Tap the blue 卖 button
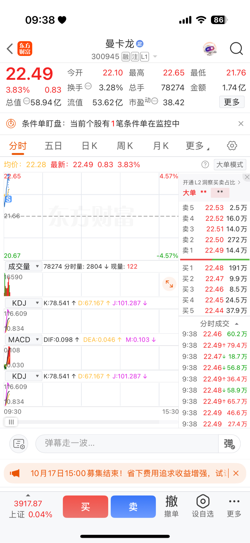250x543 pixels. pyautogui.click(x=133, y=507)
